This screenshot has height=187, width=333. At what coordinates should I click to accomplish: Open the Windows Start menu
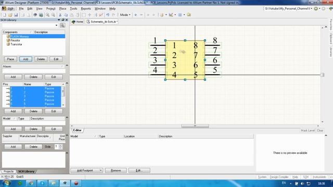tap(6, 183)
